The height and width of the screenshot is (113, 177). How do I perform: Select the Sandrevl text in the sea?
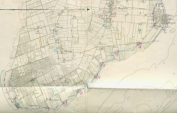click(167, 105)
